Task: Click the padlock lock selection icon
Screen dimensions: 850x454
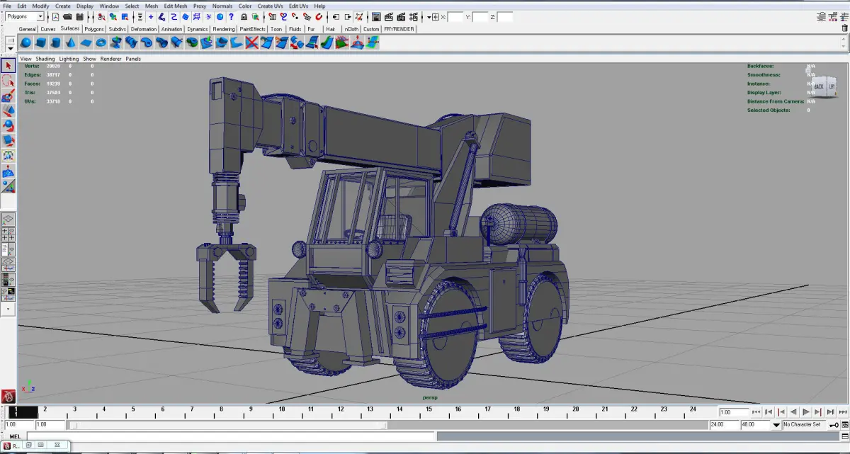Action: click(x=244, y=16)
